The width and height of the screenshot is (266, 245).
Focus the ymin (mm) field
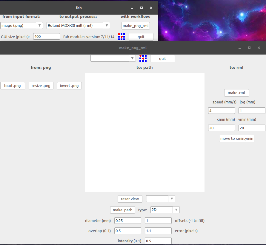pyautogui.click(x=252, y=128)
